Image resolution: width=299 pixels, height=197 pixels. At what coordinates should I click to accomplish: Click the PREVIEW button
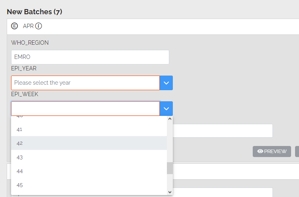[x=272, y=152]
